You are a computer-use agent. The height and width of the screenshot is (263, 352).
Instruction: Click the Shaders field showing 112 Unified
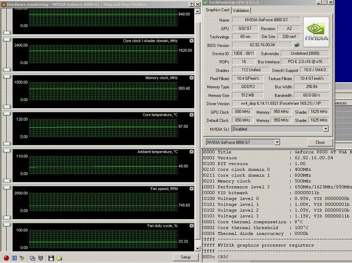(251, 70)
